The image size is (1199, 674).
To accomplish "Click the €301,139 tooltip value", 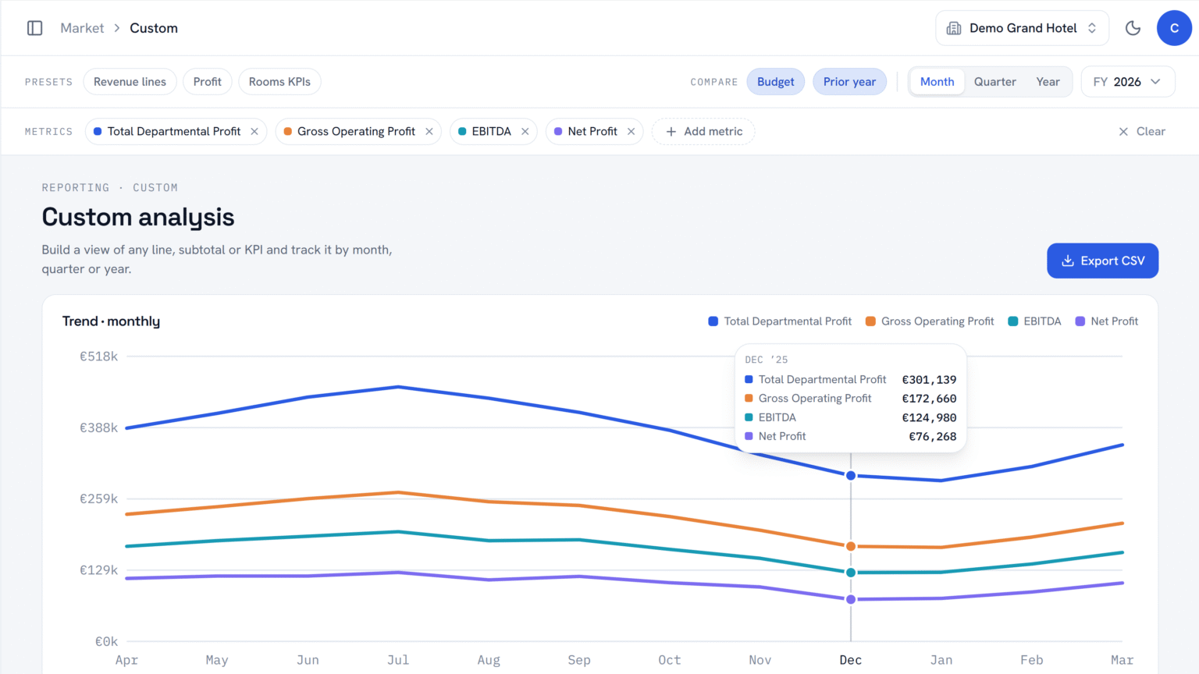I will point(929,380).
